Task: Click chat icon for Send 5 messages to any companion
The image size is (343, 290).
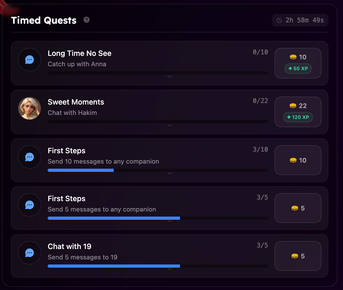Action: tap(30, 205)
